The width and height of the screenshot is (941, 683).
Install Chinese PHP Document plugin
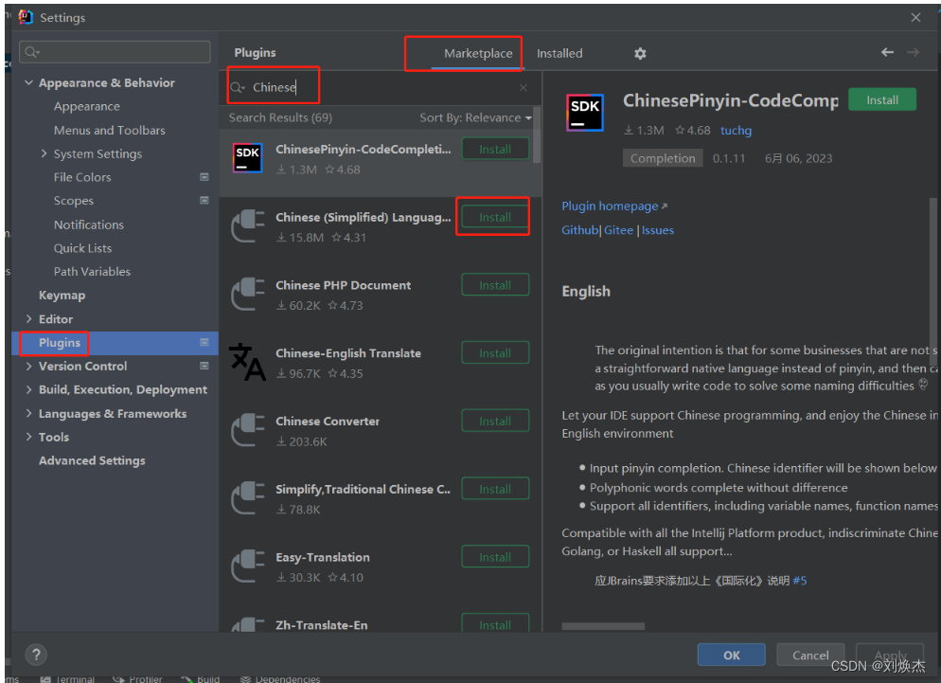click(495, 285)
